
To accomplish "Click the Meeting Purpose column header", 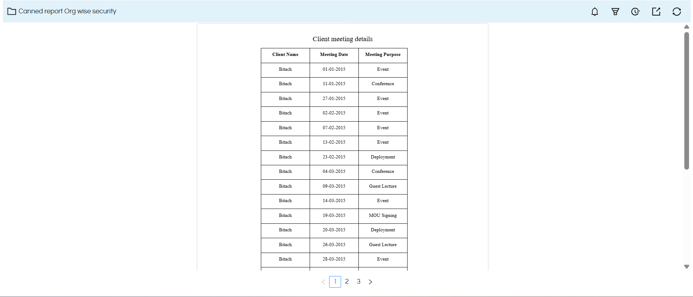I will coord(383,54).
